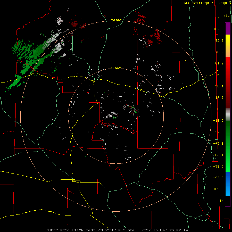Click the 50 NMI range ring label
The height and width of the screenshot is (232, 232).
coord(116,68)
